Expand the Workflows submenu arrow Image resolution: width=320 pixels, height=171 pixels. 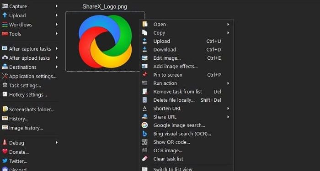(57, 25)
